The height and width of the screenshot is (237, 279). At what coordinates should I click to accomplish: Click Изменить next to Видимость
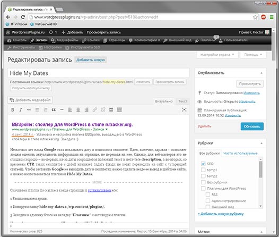[247, 101]
